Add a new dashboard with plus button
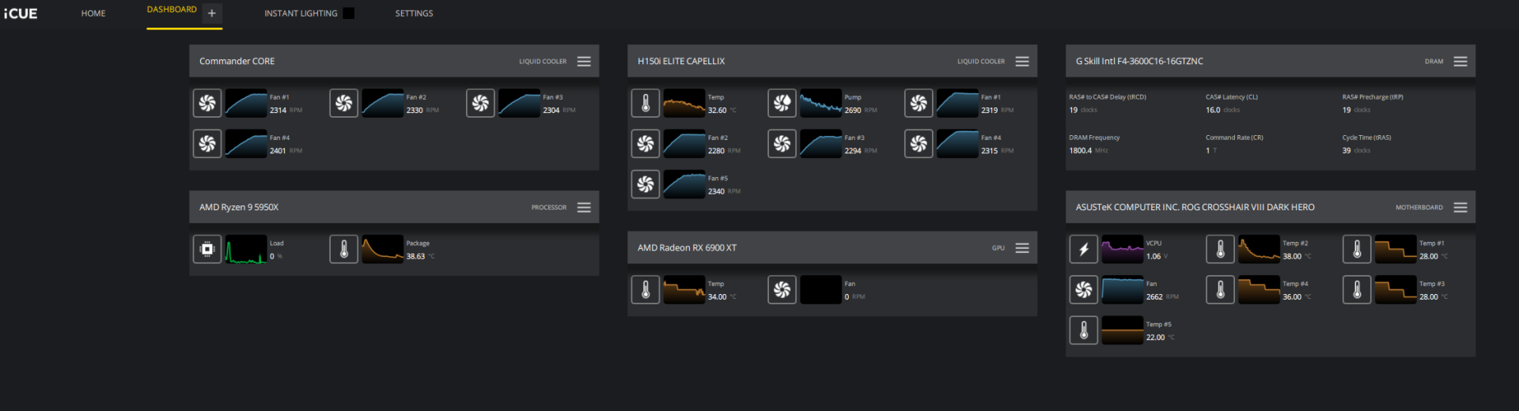The width and height of the screenshot is (1519, 411). (x=211, y=13)
